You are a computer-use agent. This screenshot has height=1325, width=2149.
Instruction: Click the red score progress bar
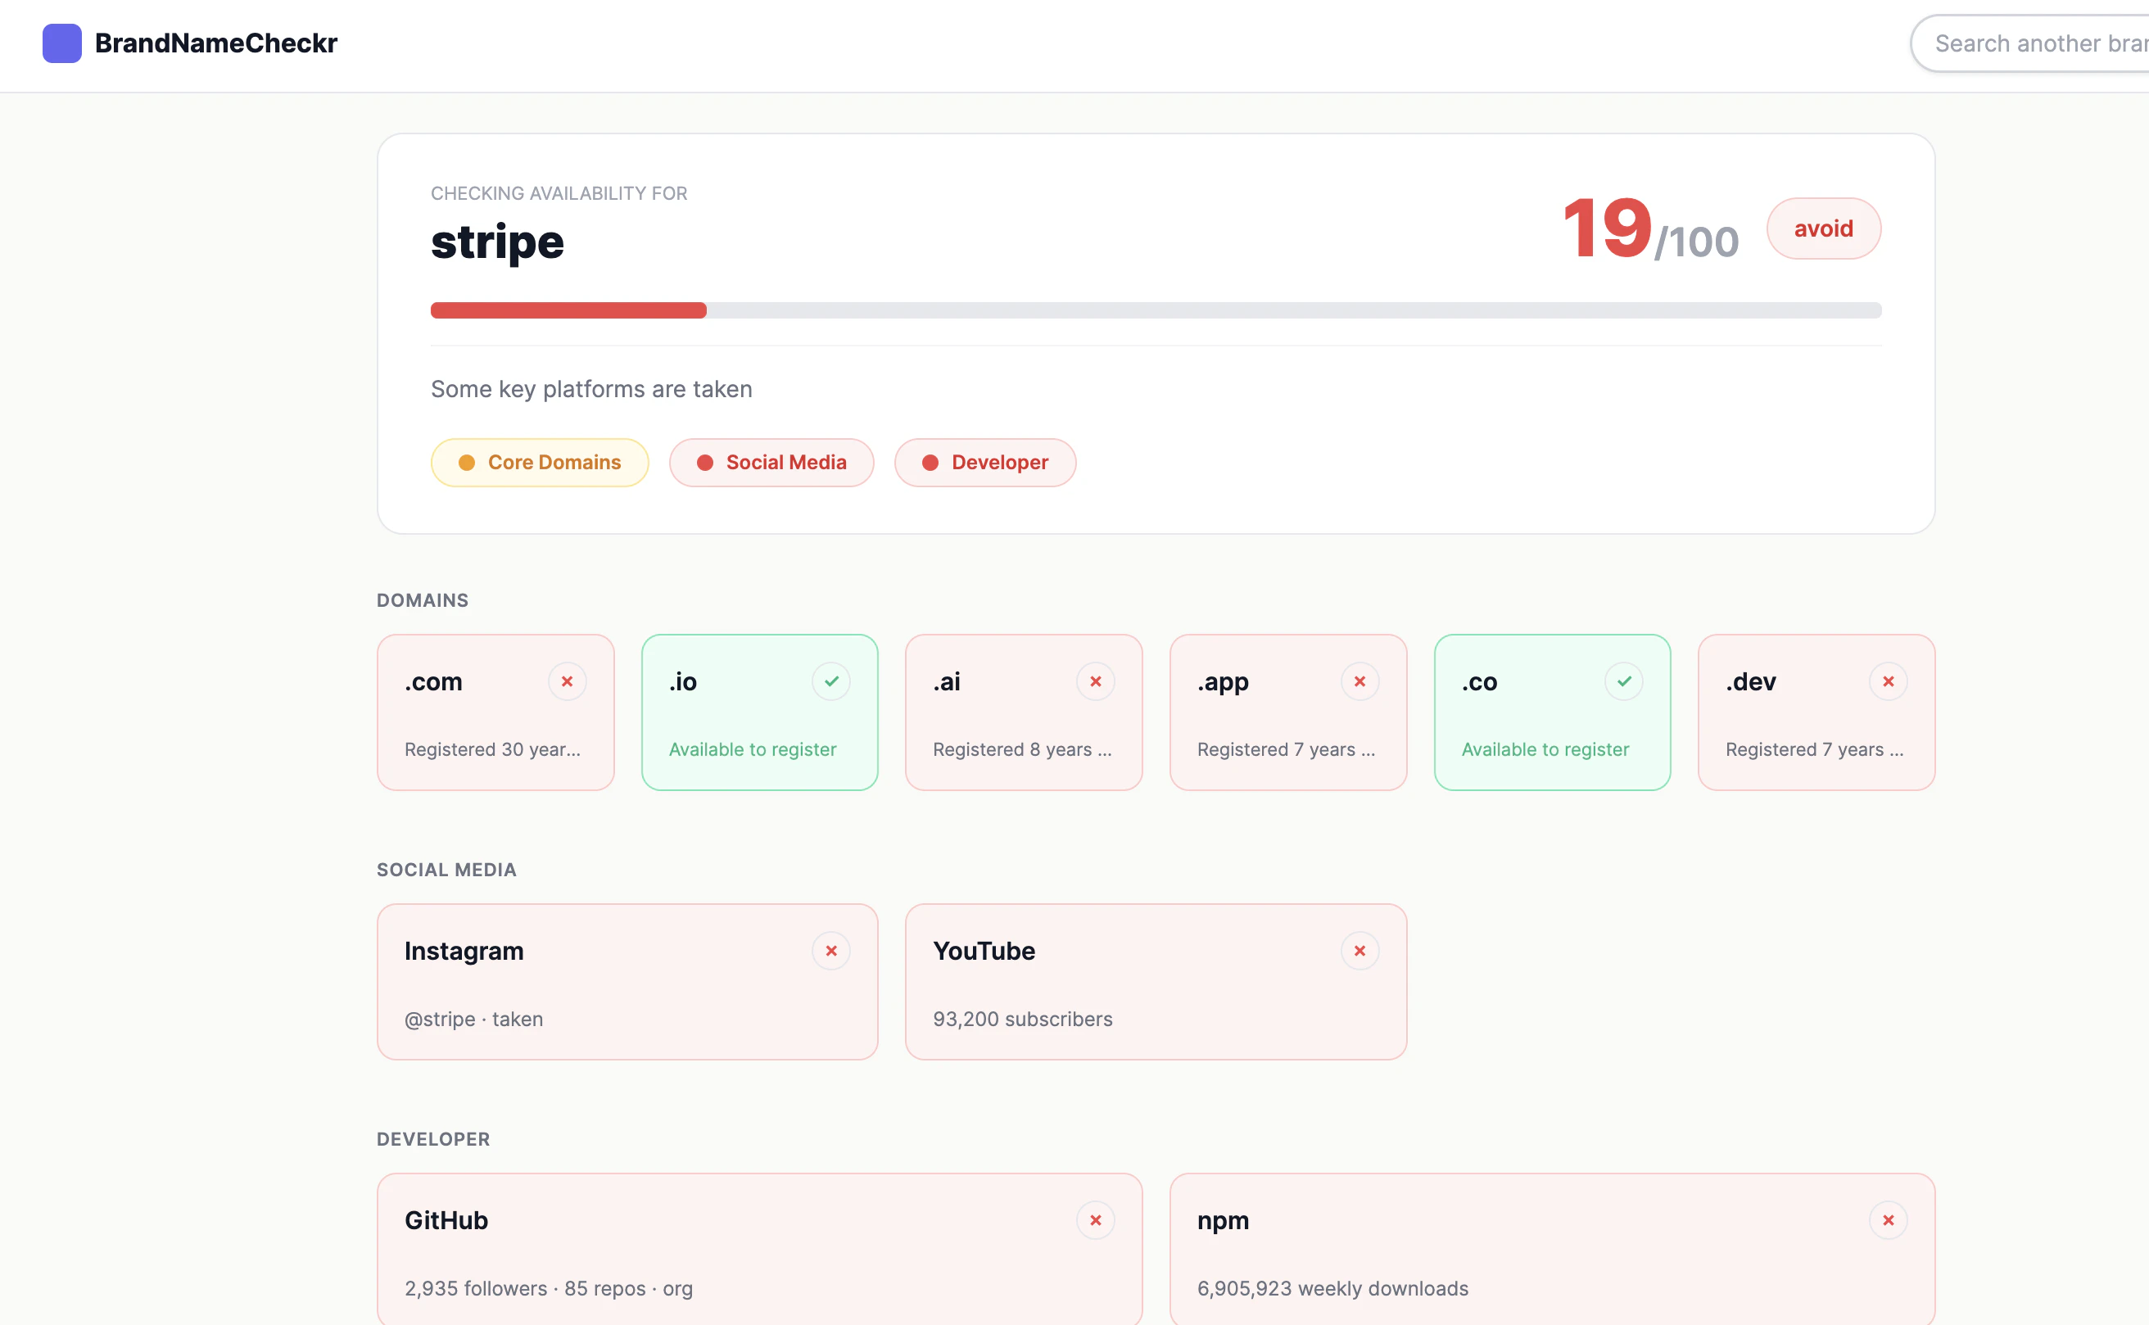coord(568,310)
